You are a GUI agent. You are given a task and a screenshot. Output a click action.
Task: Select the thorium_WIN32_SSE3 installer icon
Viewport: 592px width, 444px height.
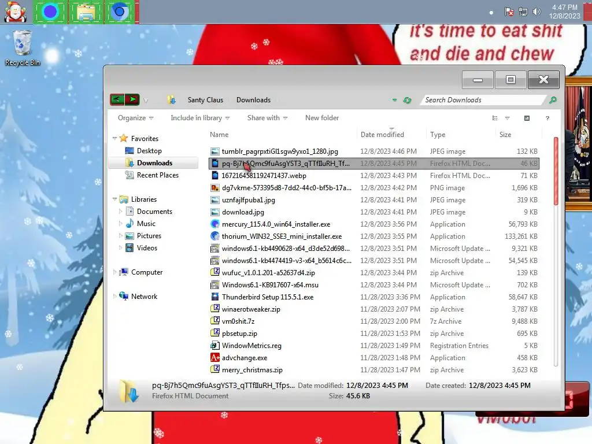click(x=215, y=236)
